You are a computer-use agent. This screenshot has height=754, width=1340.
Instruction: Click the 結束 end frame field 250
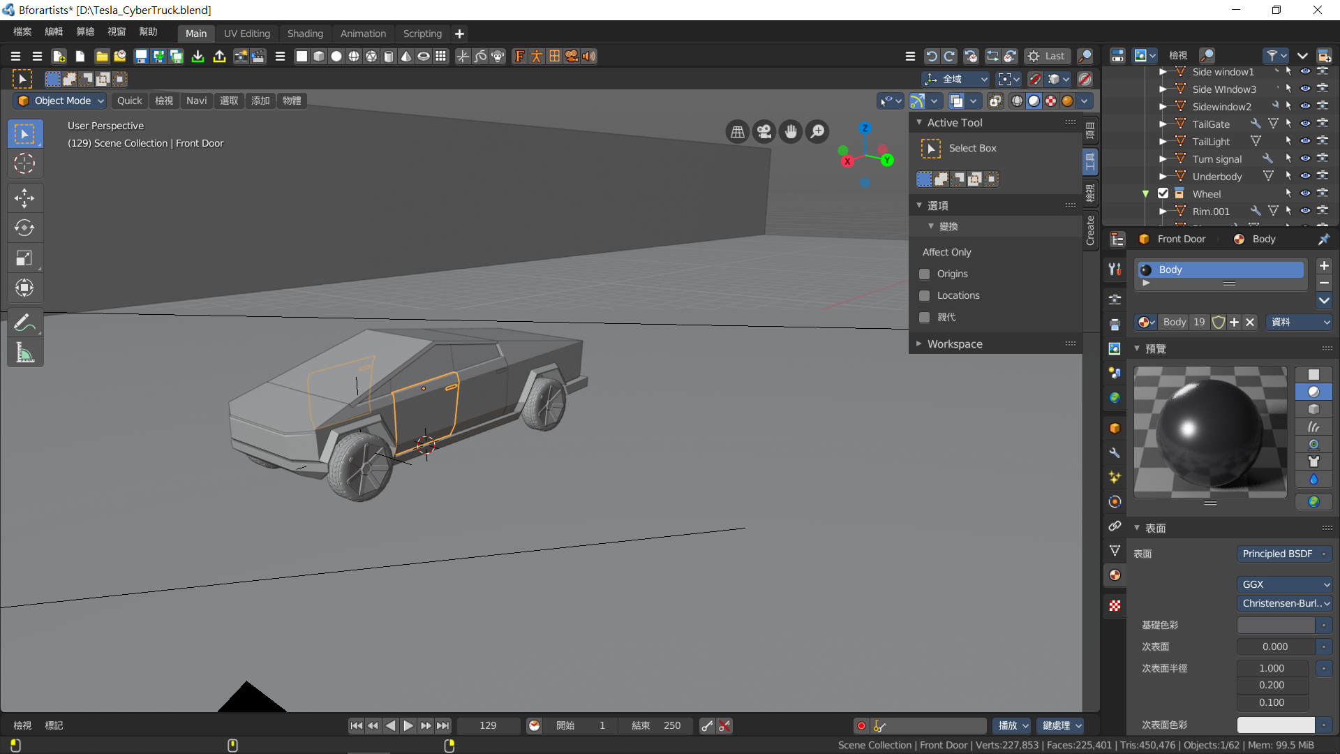656,726
